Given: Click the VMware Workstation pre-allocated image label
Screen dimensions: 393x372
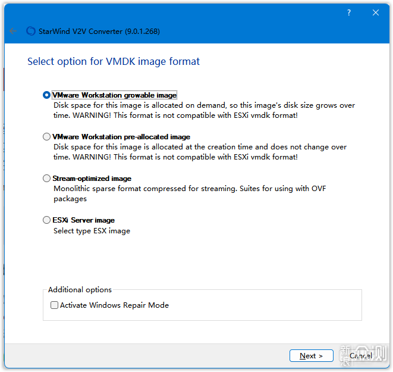Looking at the screenshot, I should coord(121,137).
